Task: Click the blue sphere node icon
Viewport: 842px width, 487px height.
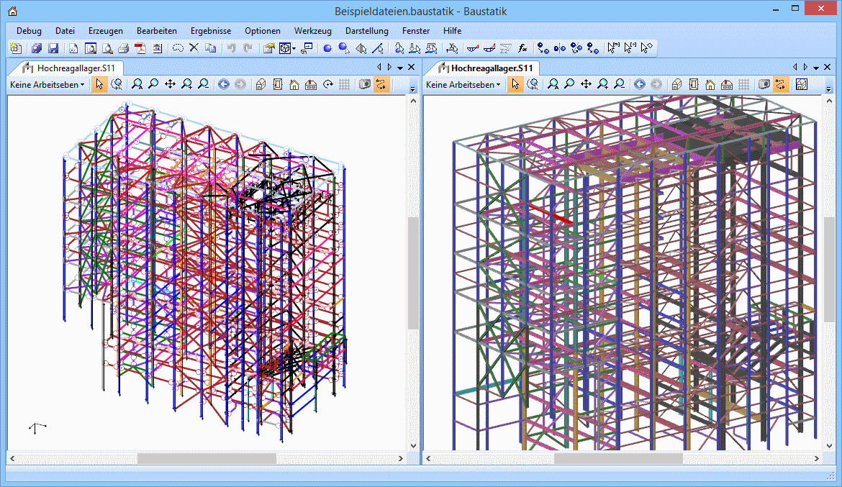Action: coord(327,48)
